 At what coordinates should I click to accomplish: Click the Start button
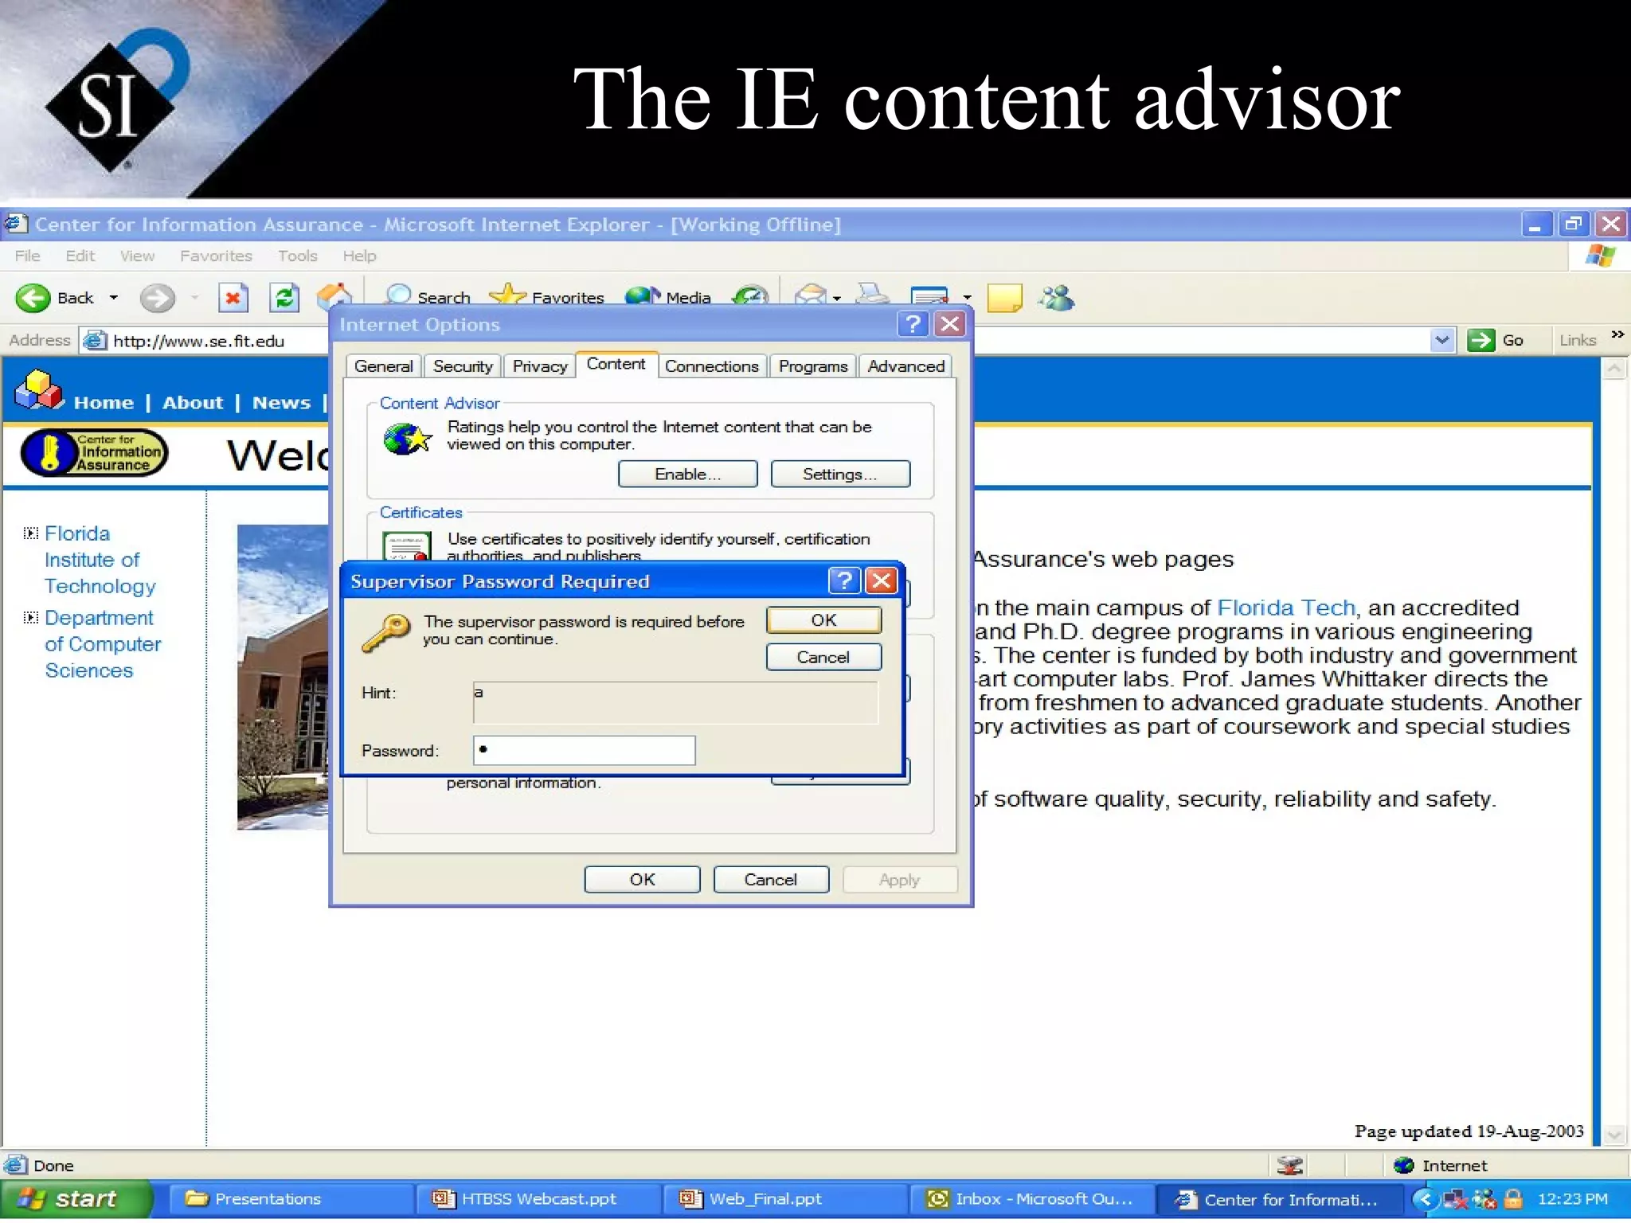[76, 1199]
